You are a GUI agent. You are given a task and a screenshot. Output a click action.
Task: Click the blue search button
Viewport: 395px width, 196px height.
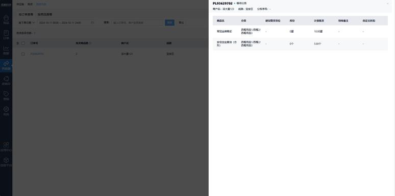pos(169,22)
